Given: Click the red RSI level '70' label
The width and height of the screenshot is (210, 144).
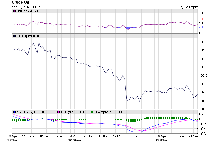Looking at the screenshot, I should point(201,19).
